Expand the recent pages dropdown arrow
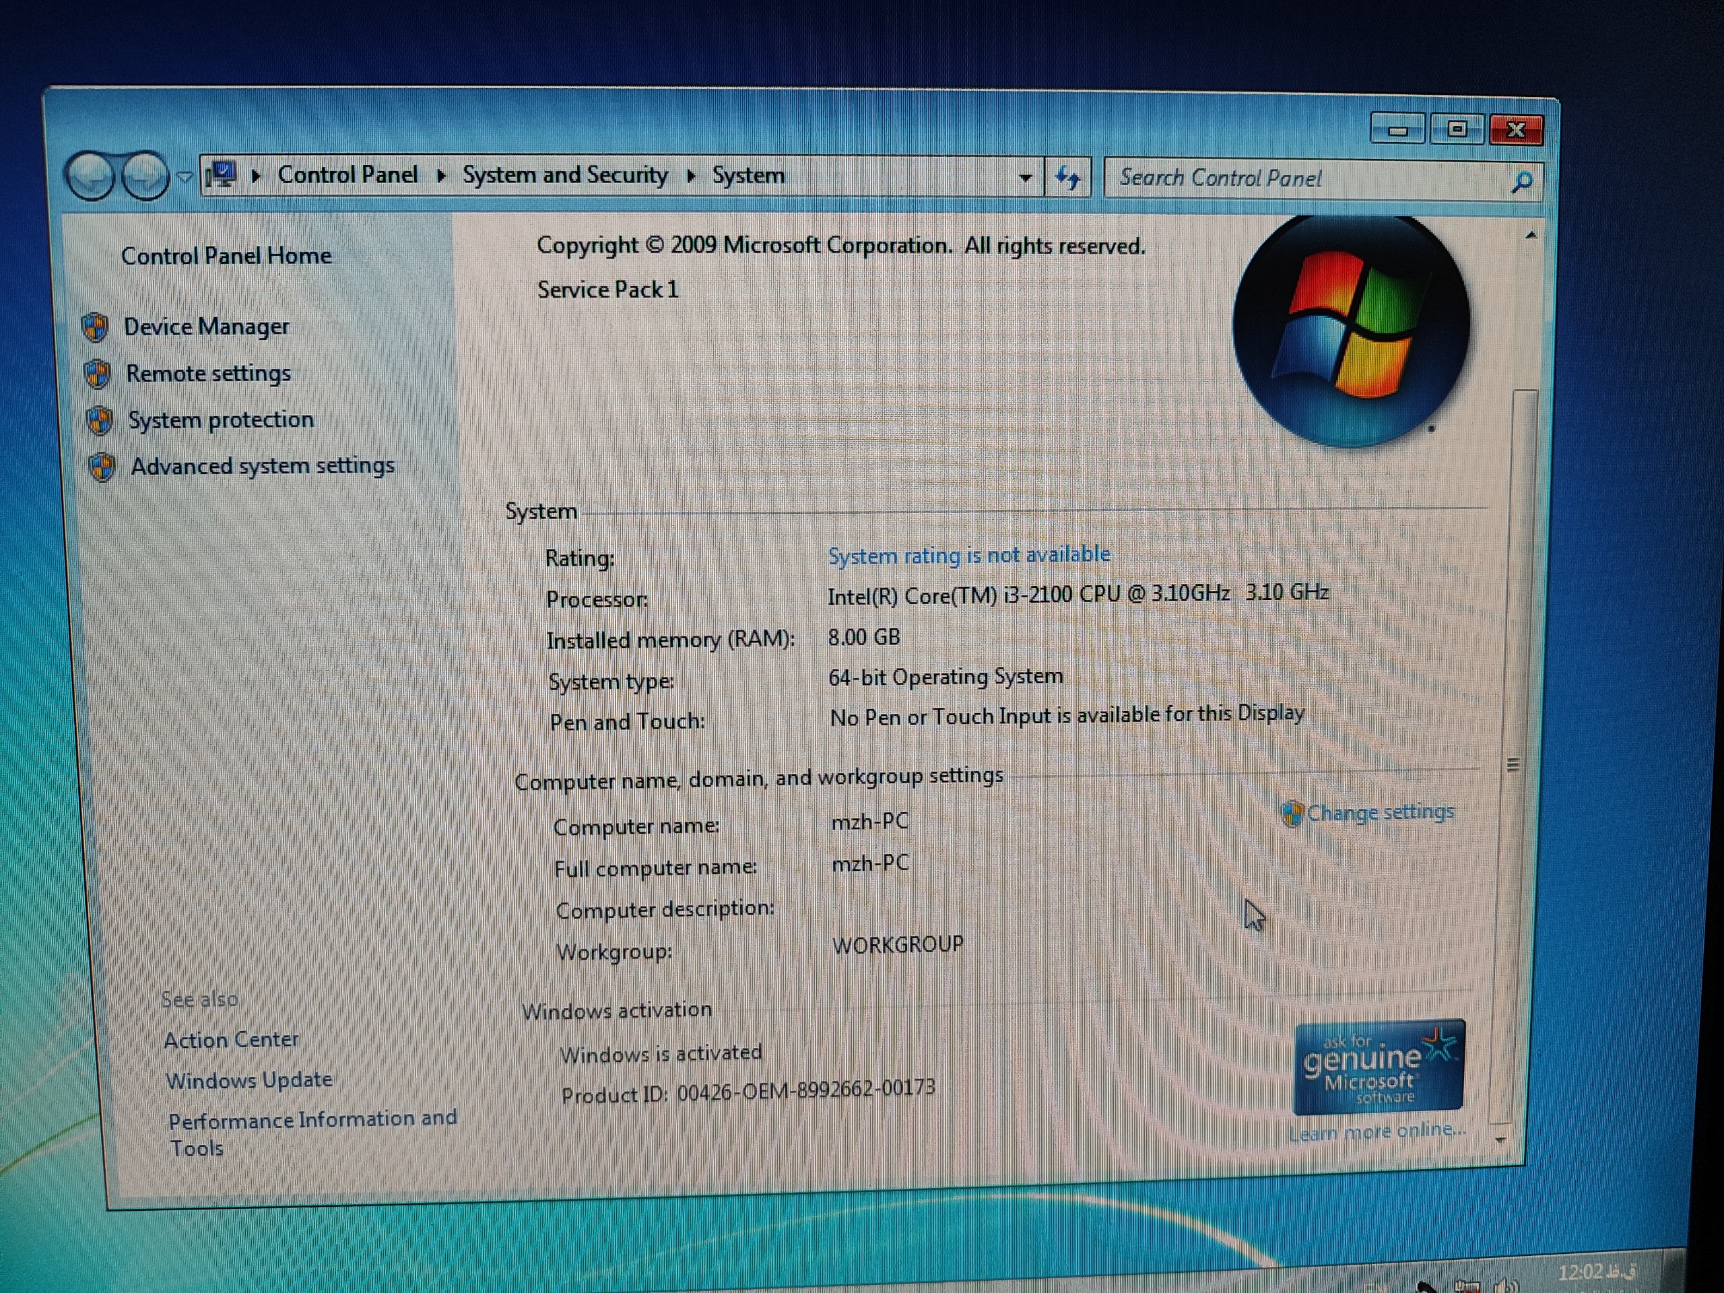 (185, 177)
